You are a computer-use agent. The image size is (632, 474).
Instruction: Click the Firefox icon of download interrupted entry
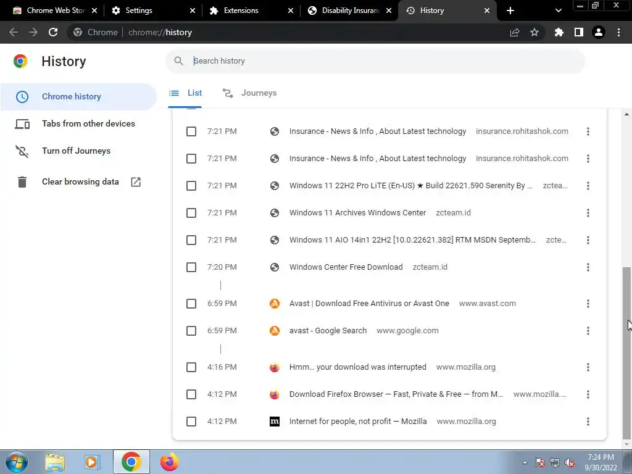[x=275, y=367]
